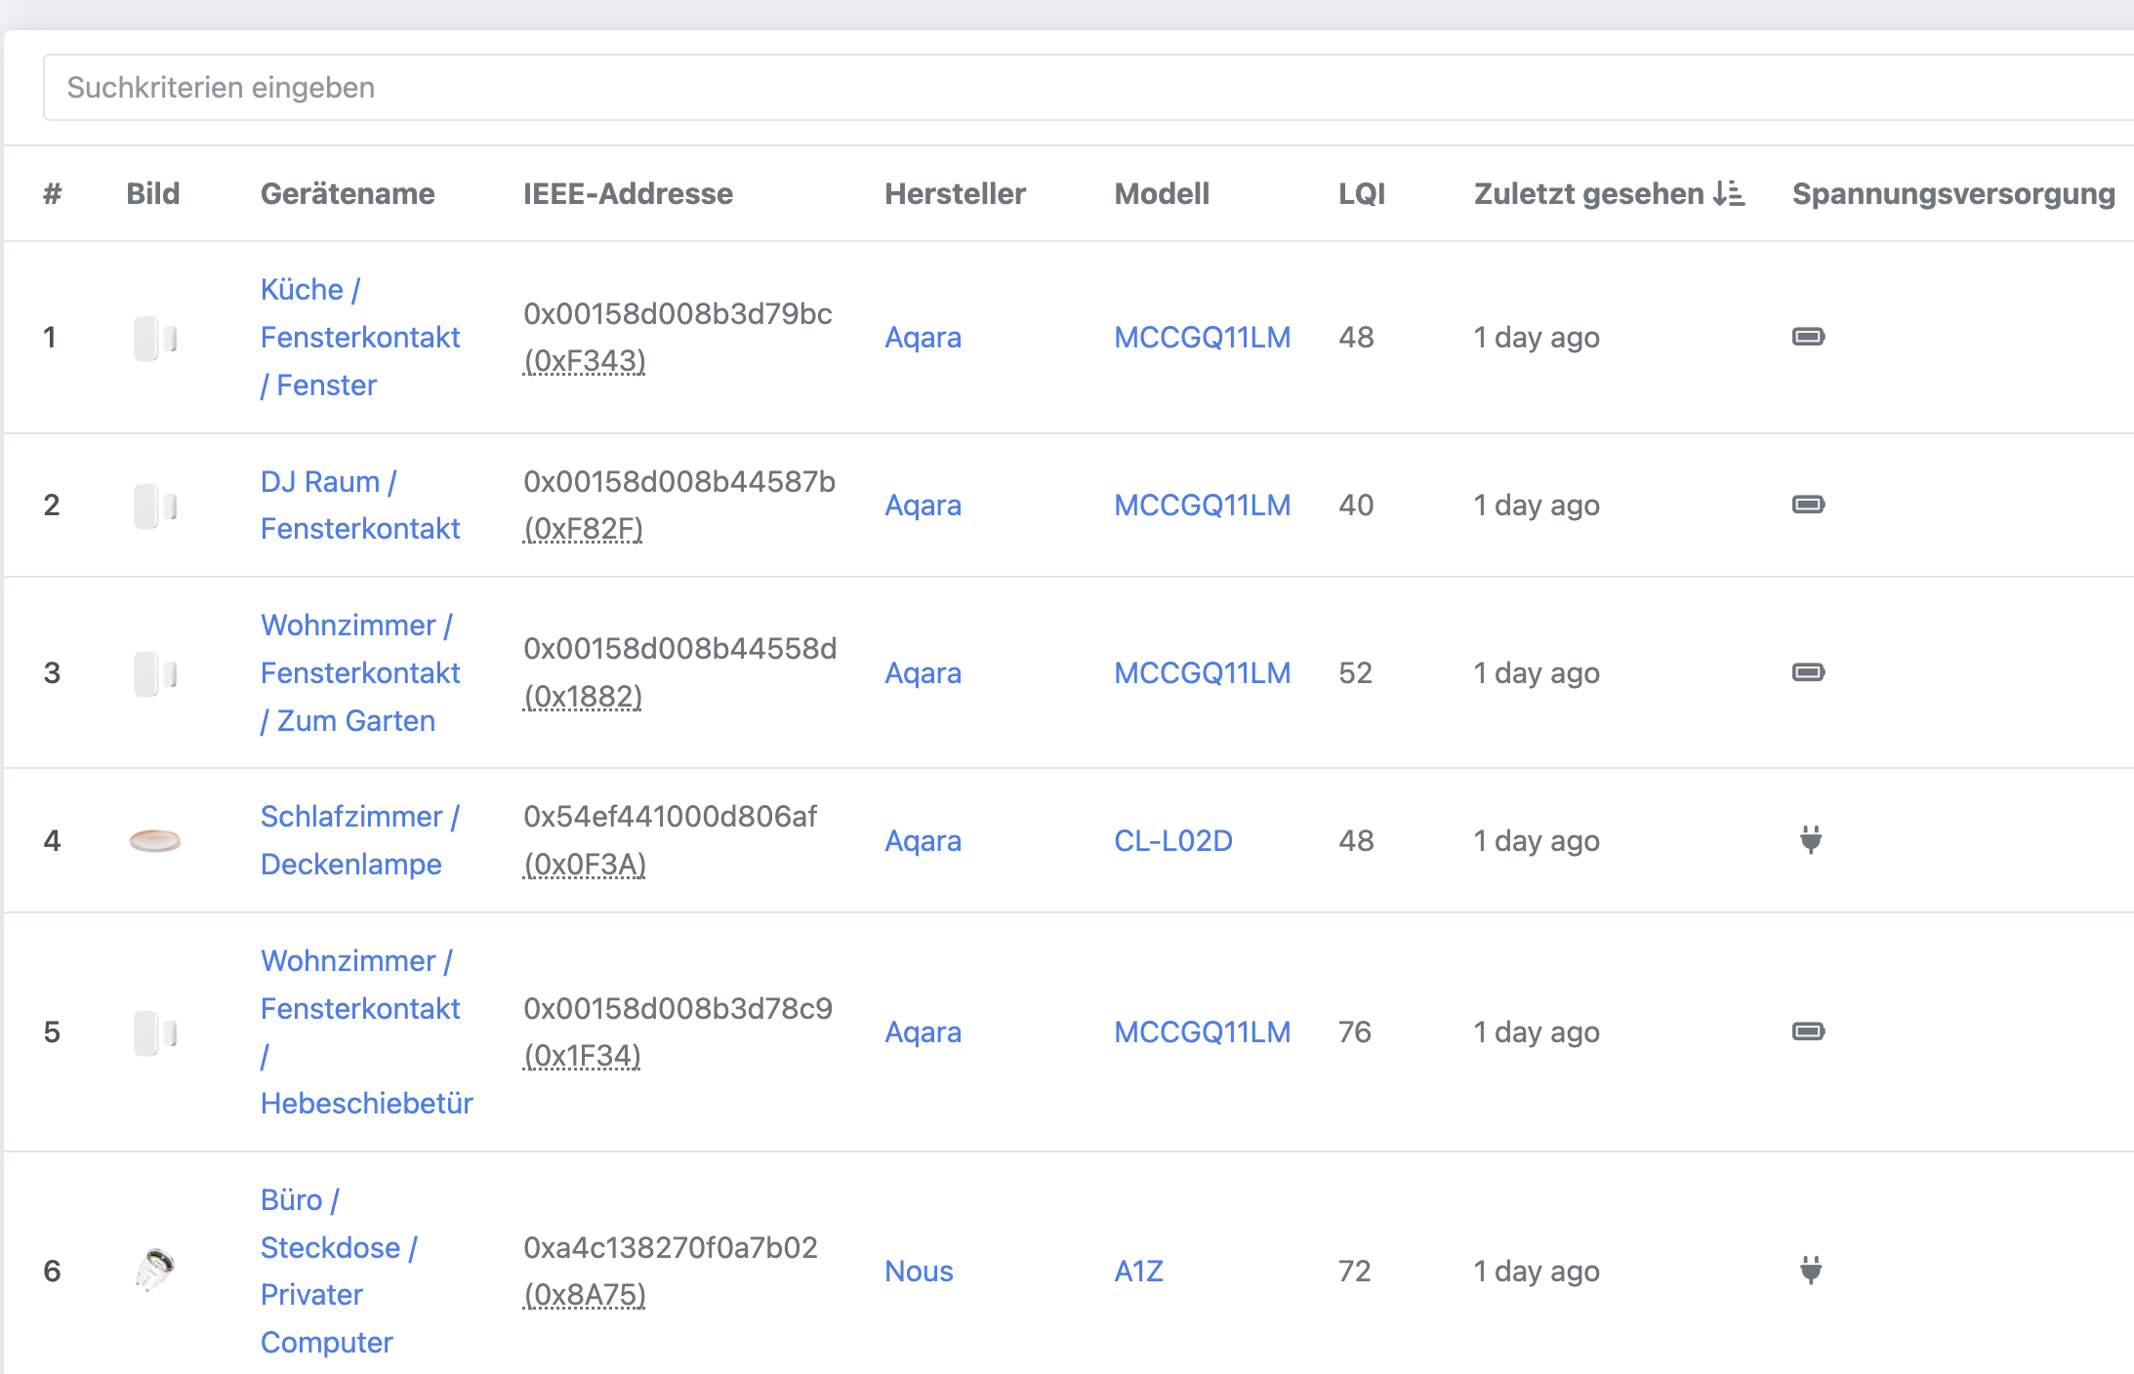Click the short address (0x0F3A)
Viewport: 2134px width, 1374px height.
[x=585, y=865]
